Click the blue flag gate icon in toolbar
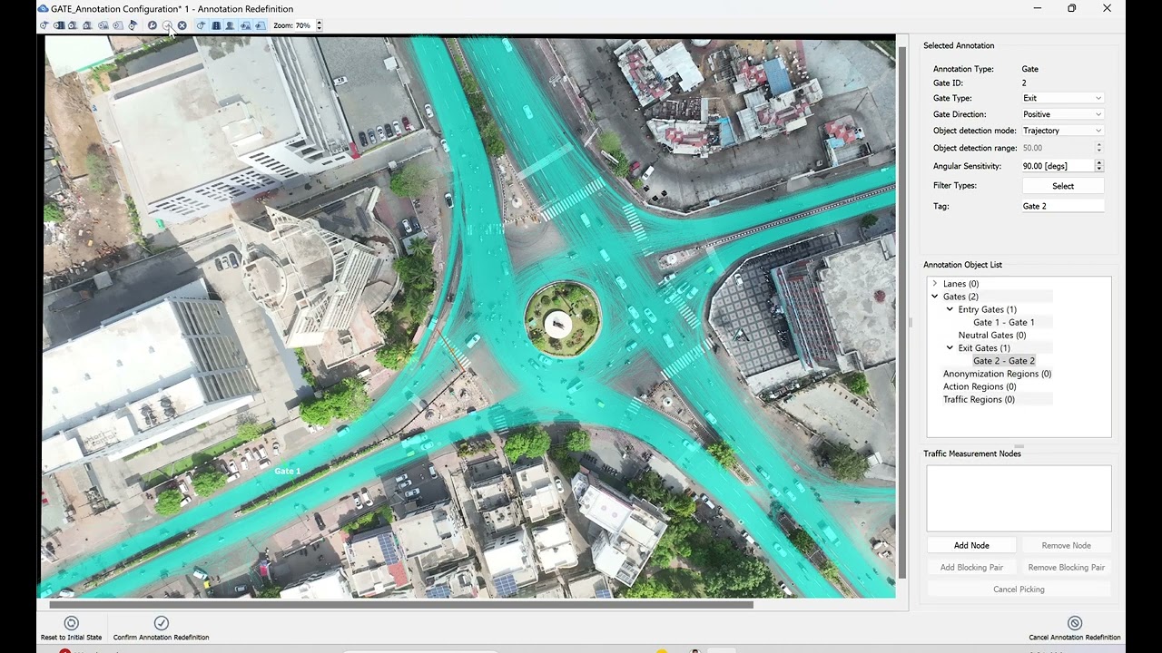The width and height of the screenshot is (1162, 653). coord(133,25)
